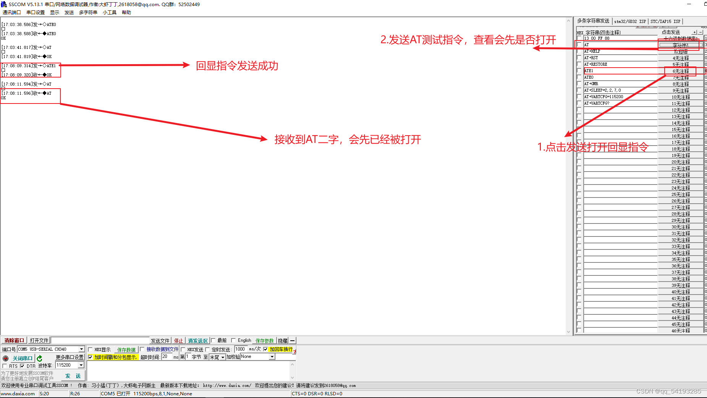
Task: Switch to the STC/IAP15 ISP tab
Action: [x=665, y=21]
